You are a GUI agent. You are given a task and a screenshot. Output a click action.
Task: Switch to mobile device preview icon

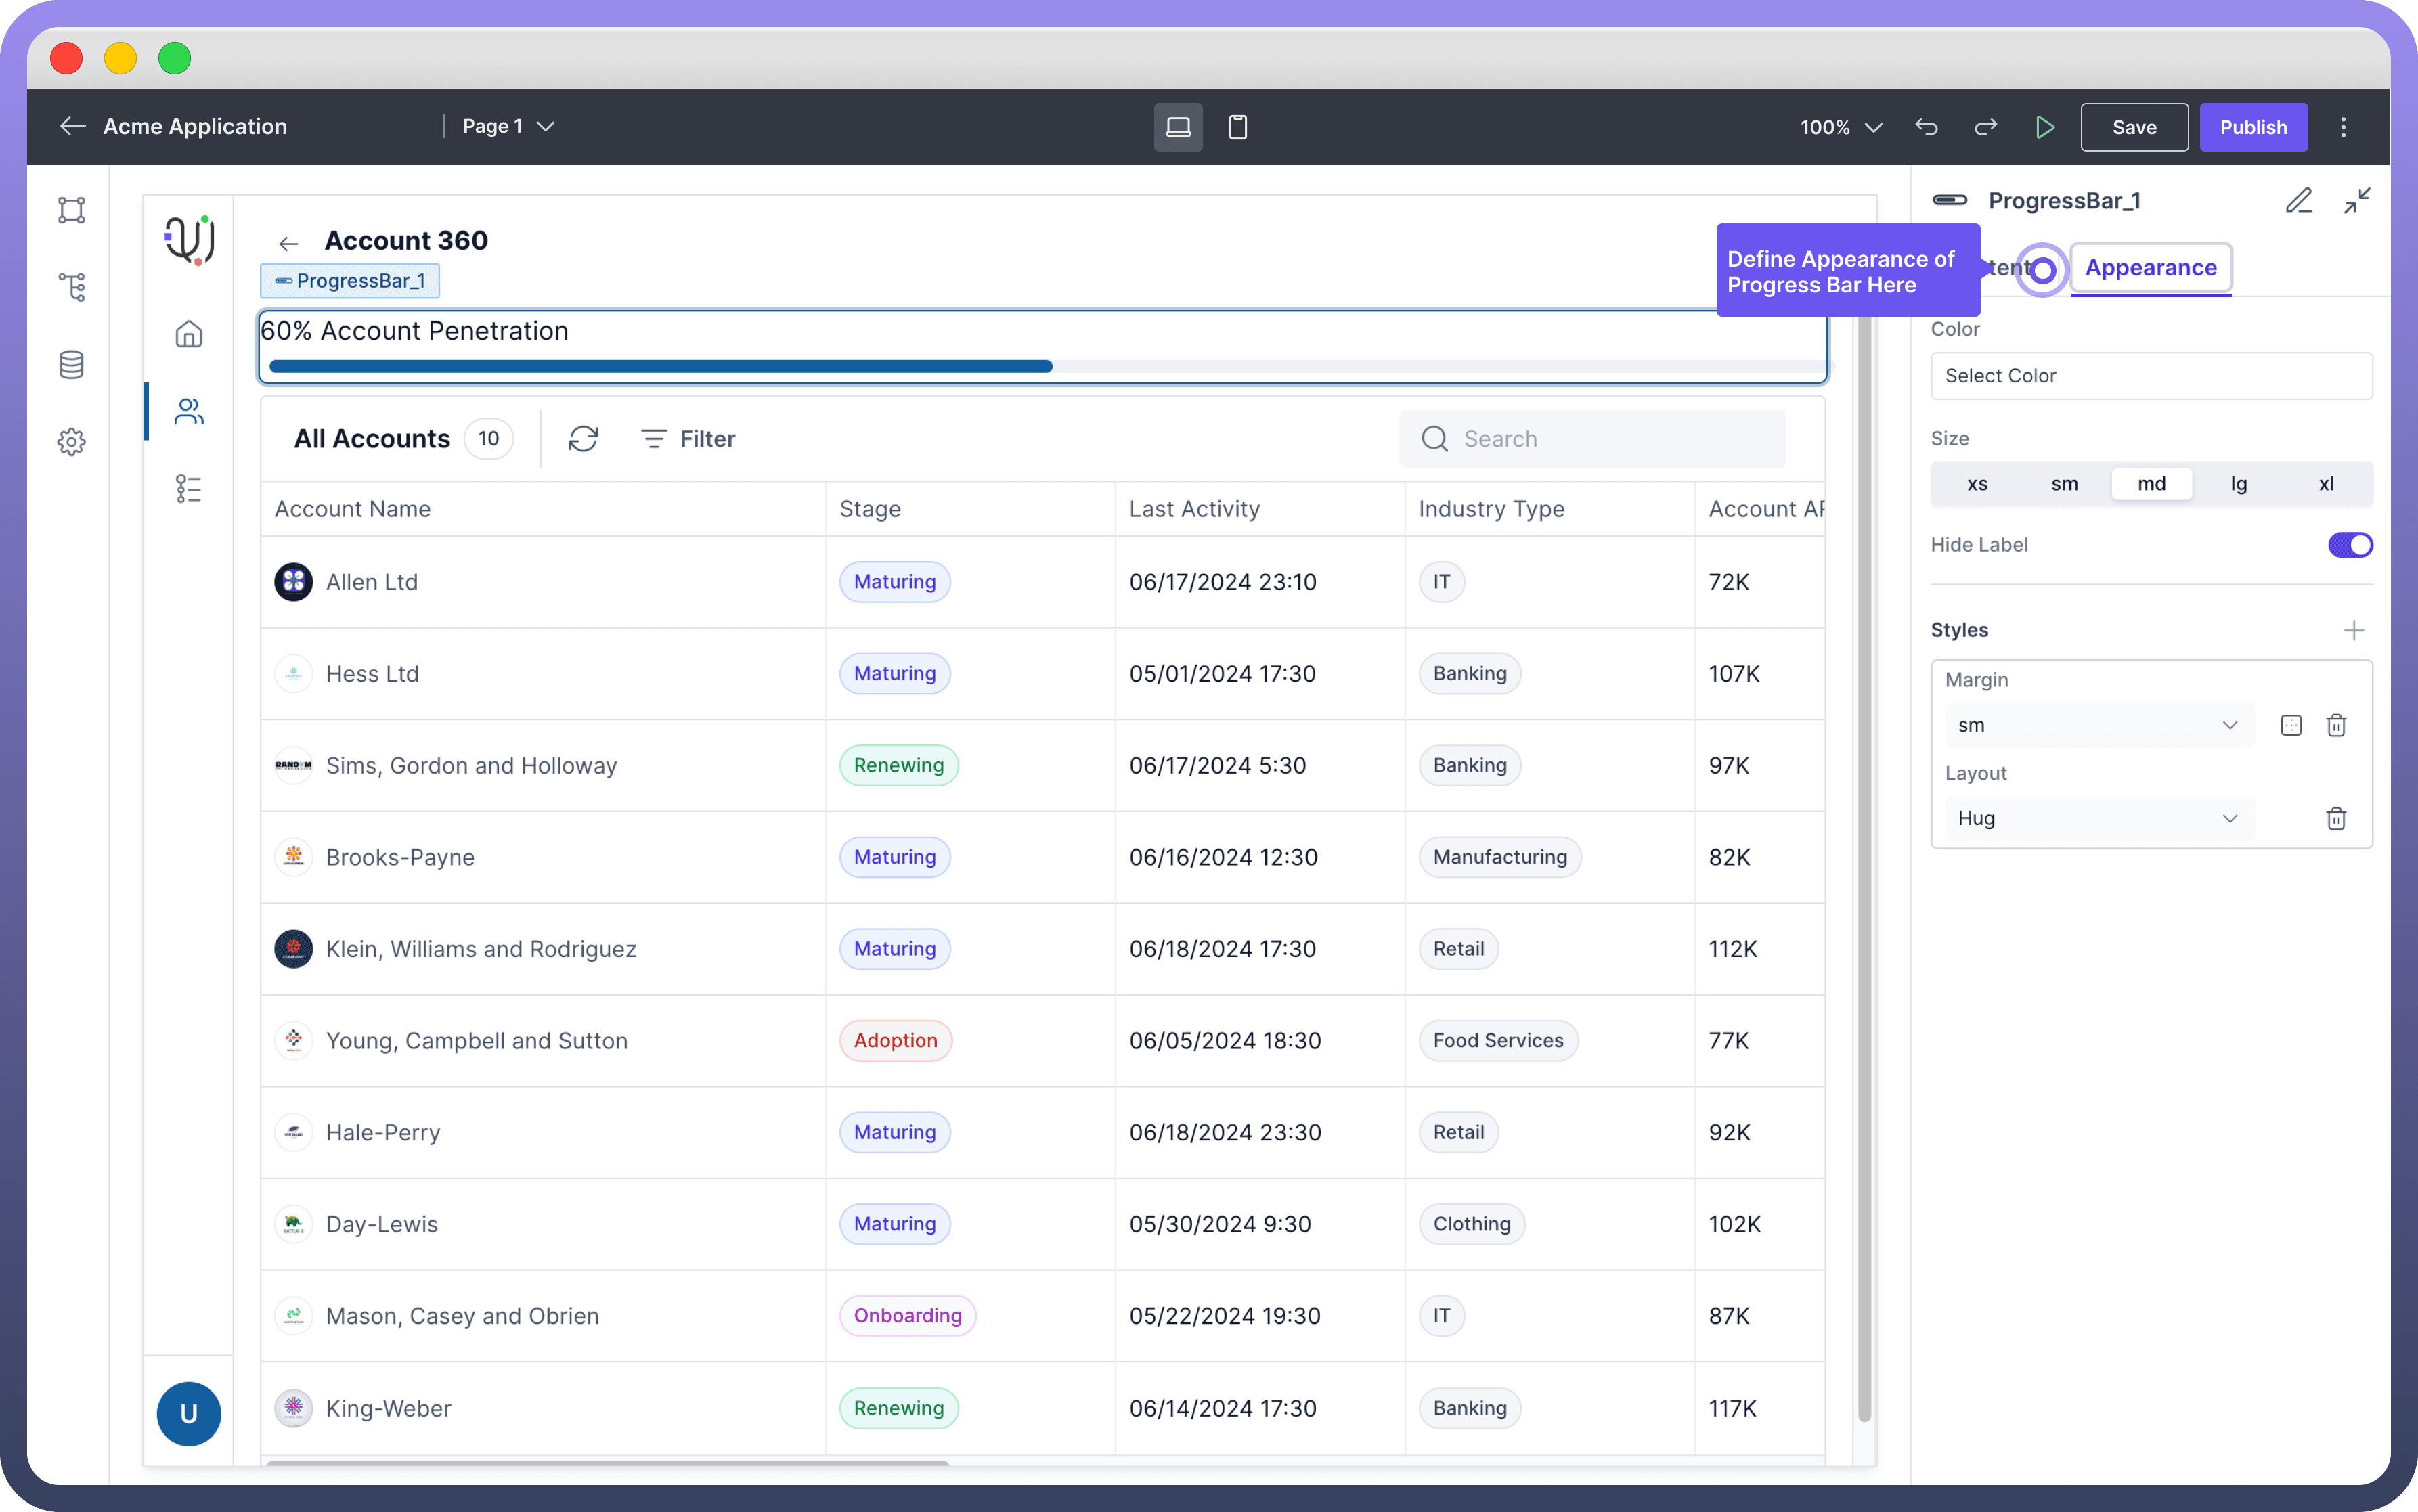pyautogui.click(x=1237, y=127)
